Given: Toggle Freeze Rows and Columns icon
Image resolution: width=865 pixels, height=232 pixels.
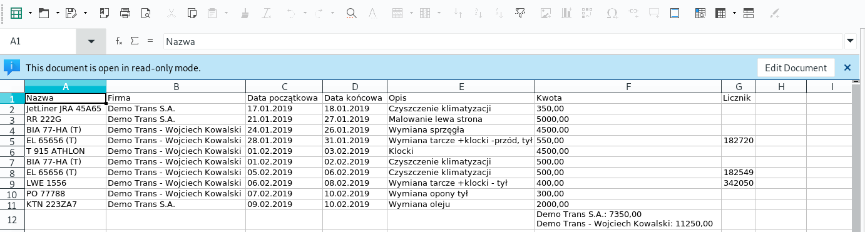Looking at the screenshot, I should [721, 13].
